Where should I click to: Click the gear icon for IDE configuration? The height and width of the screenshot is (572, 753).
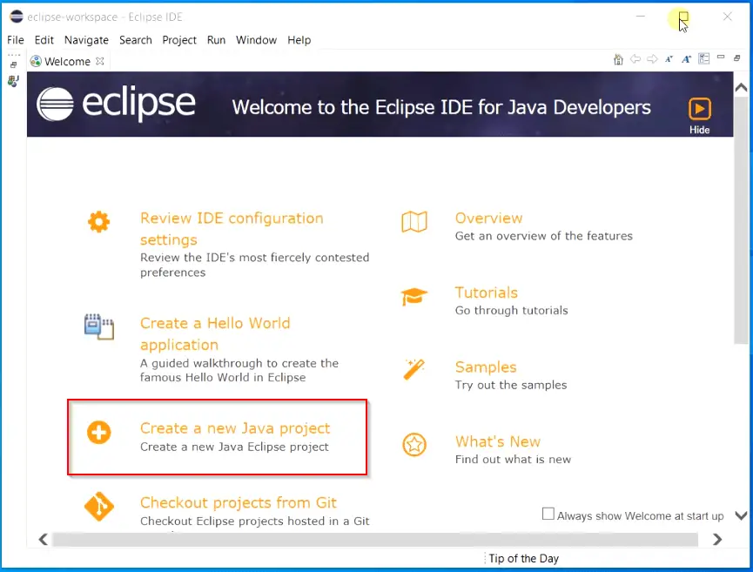pos(99,222)
